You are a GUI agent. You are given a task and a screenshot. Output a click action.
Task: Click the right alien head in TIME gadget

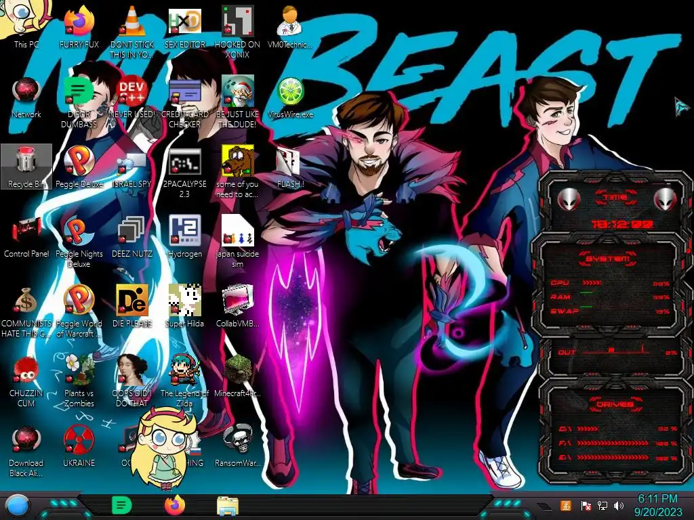coord(665,200)
